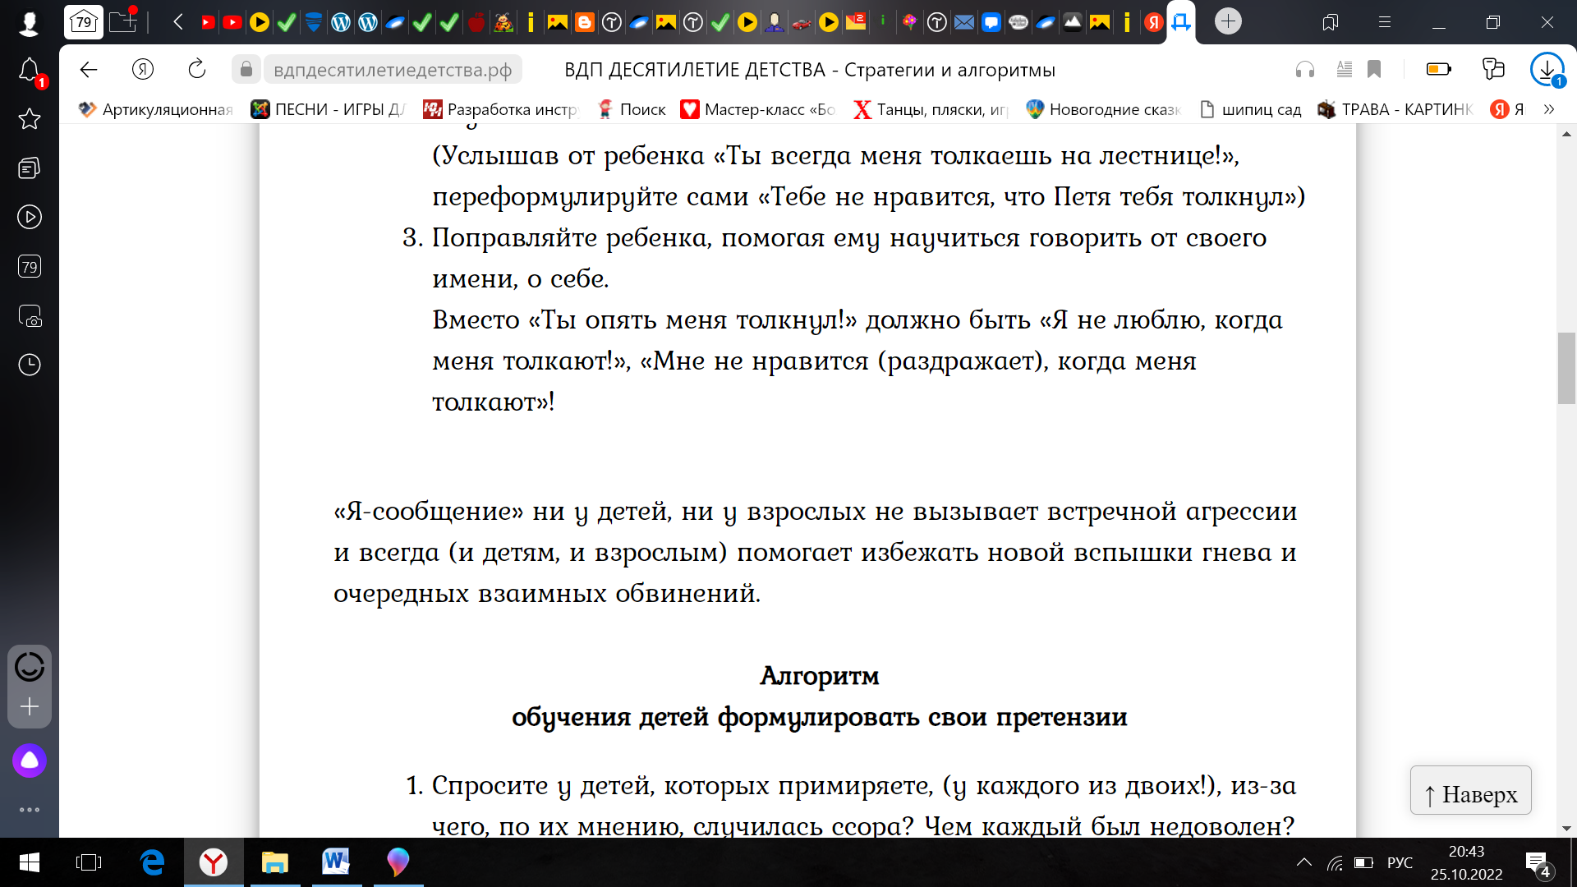Open the Разработка инстр bookmark
Image resolution: width=1577 pixels, height=887 pixels.
(500, 109)
